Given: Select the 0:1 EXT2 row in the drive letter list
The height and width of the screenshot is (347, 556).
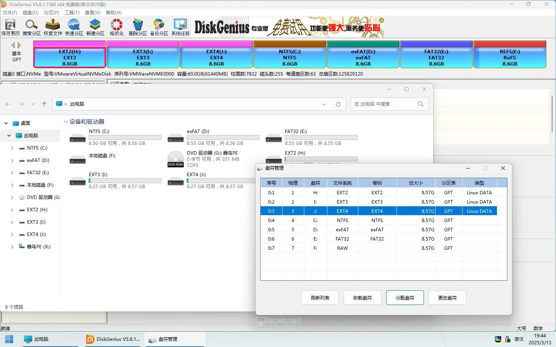Looking at the screenshot, I should 379,192.
